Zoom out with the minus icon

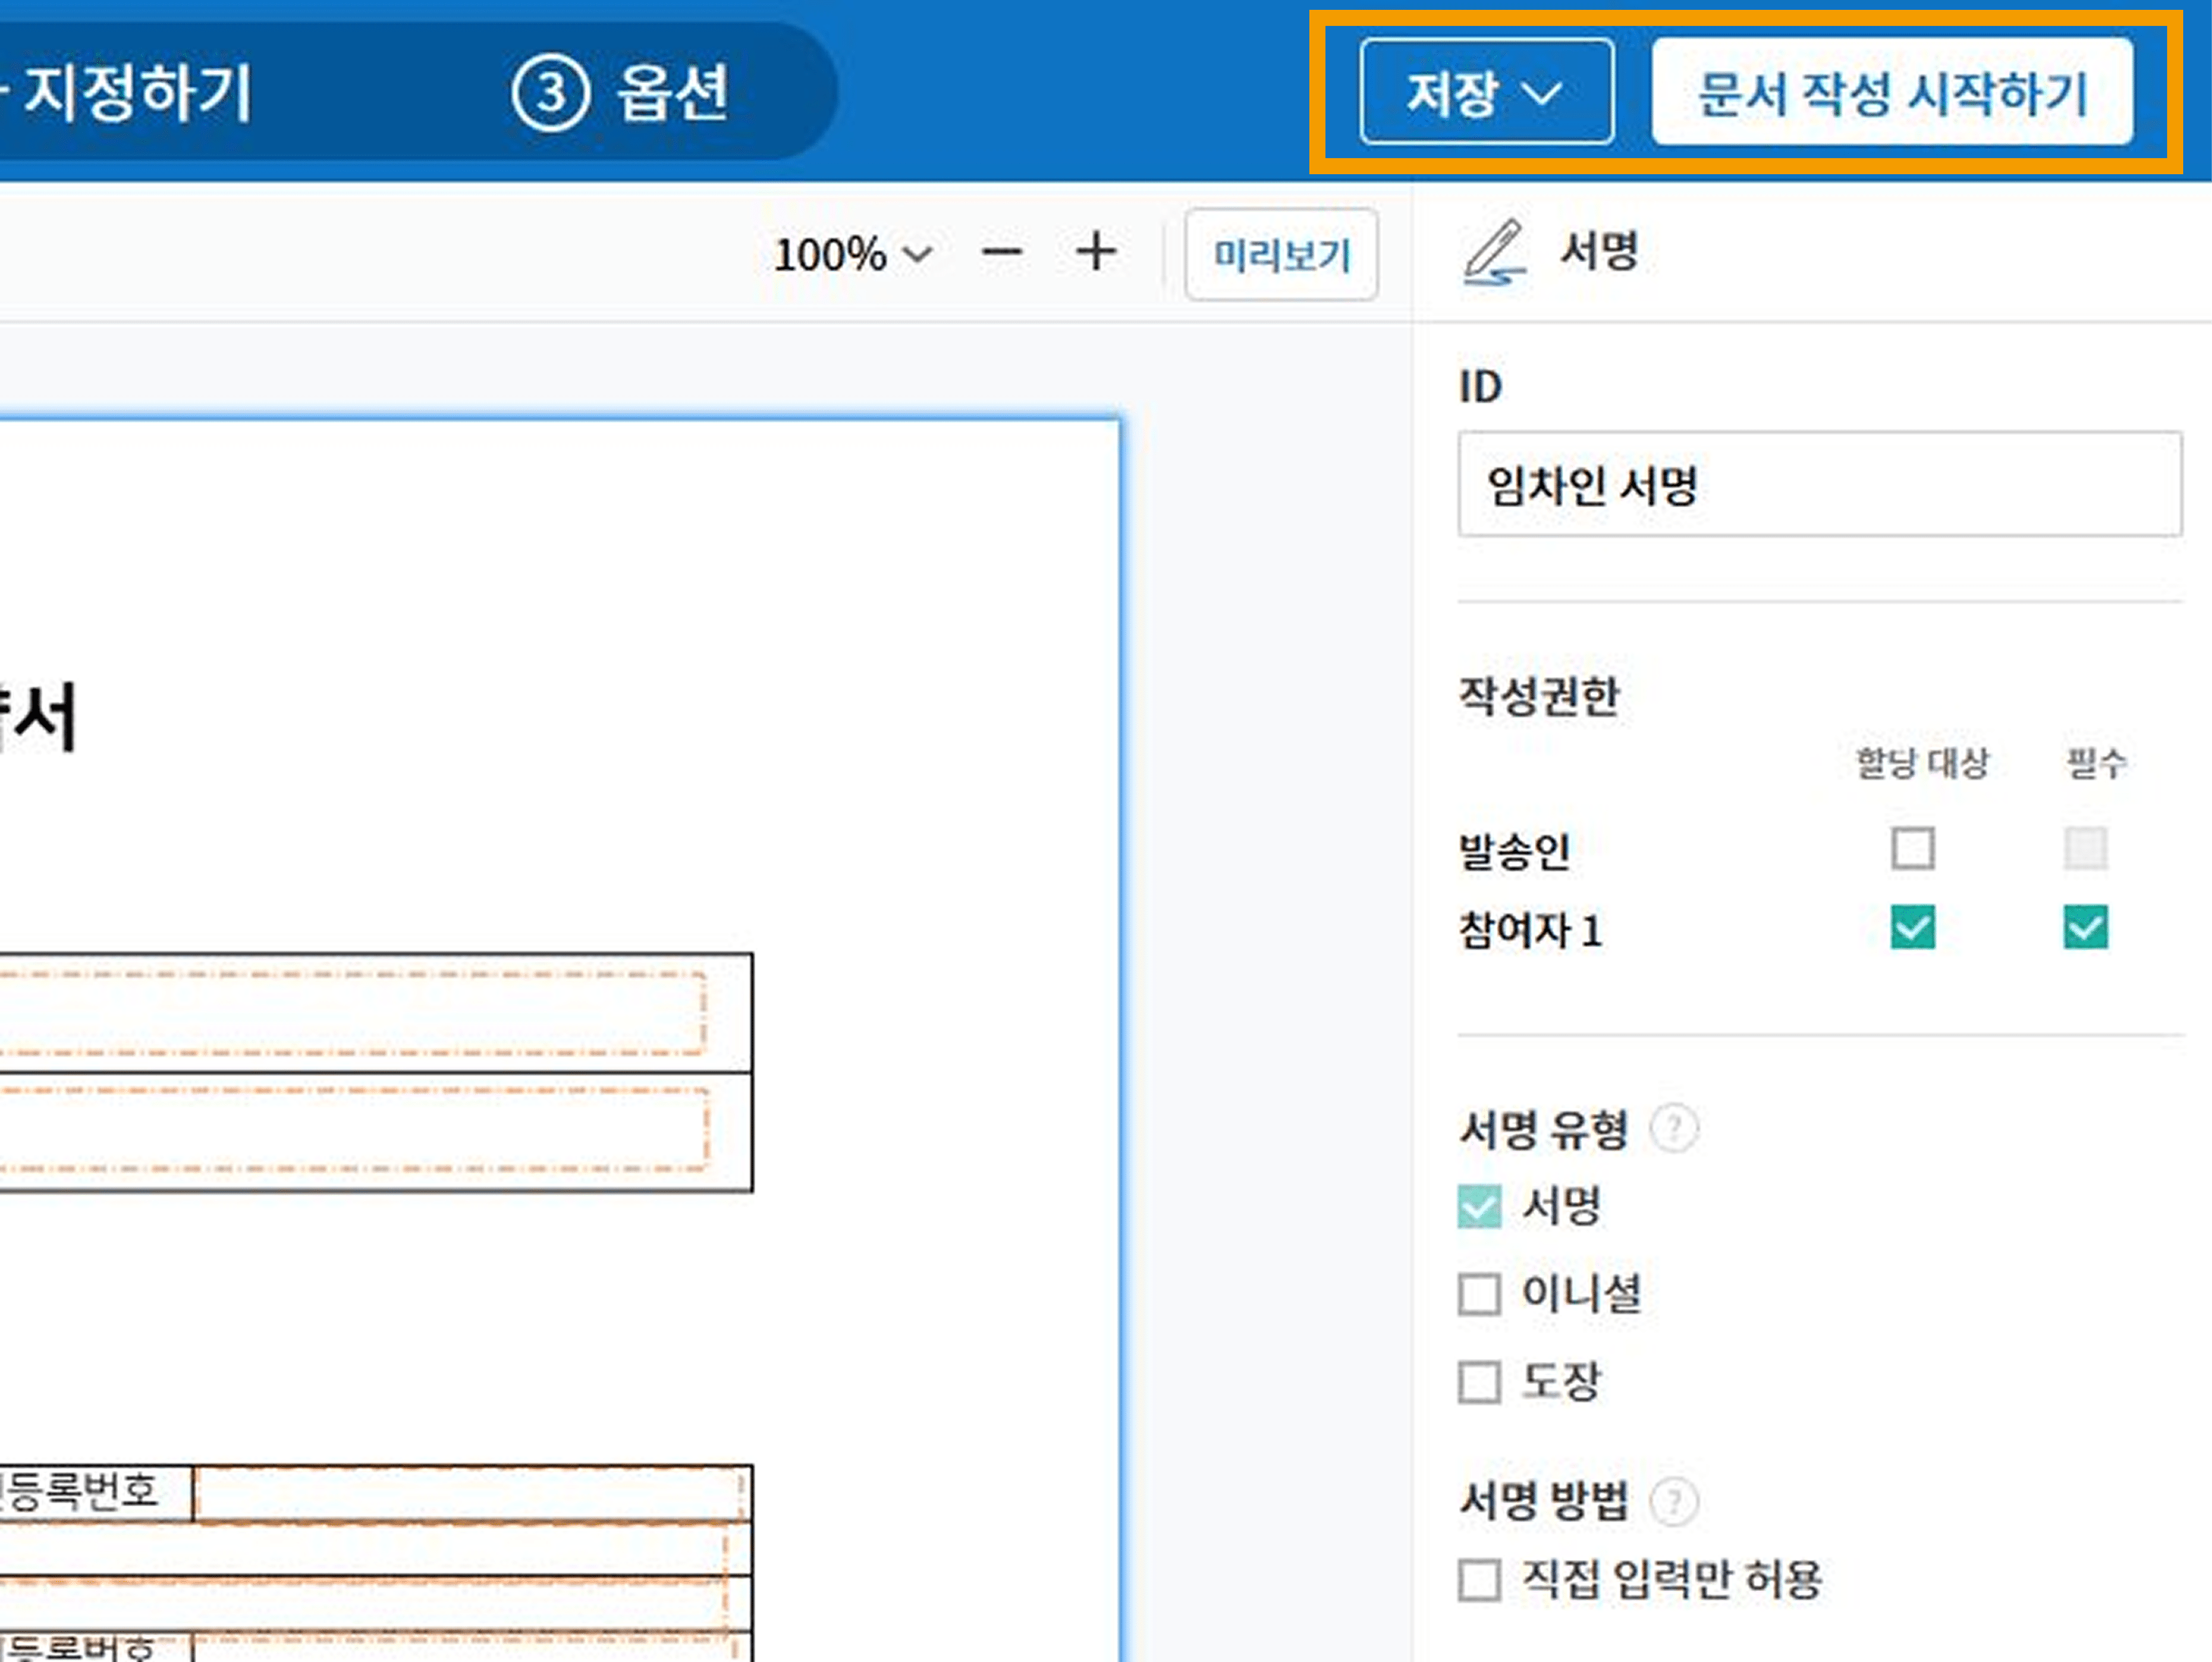(1001, 253)
